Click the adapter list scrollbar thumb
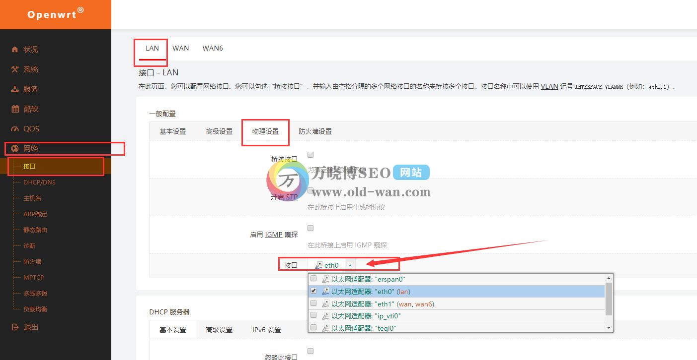Viewport: 697px width, 360px height. pyautogui.click(x=609, y=299)
